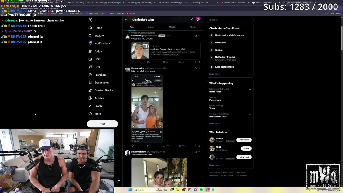Image resolution: width=343 pixels, height=193 pixels.
Task: Like Mason Jackin's post
Action: 166,146
